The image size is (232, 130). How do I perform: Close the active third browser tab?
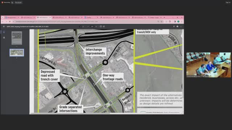[x=50, y=17]
